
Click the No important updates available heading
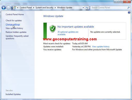[x=76, y=27]
